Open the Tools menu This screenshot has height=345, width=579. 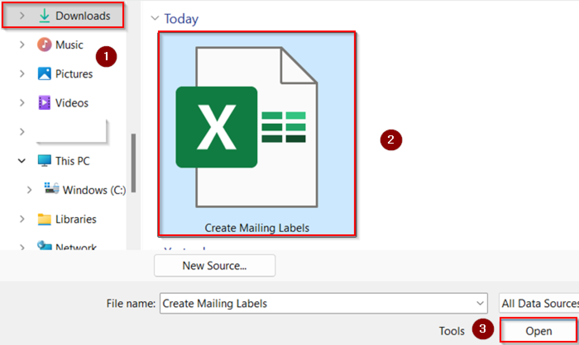[451, 331]
